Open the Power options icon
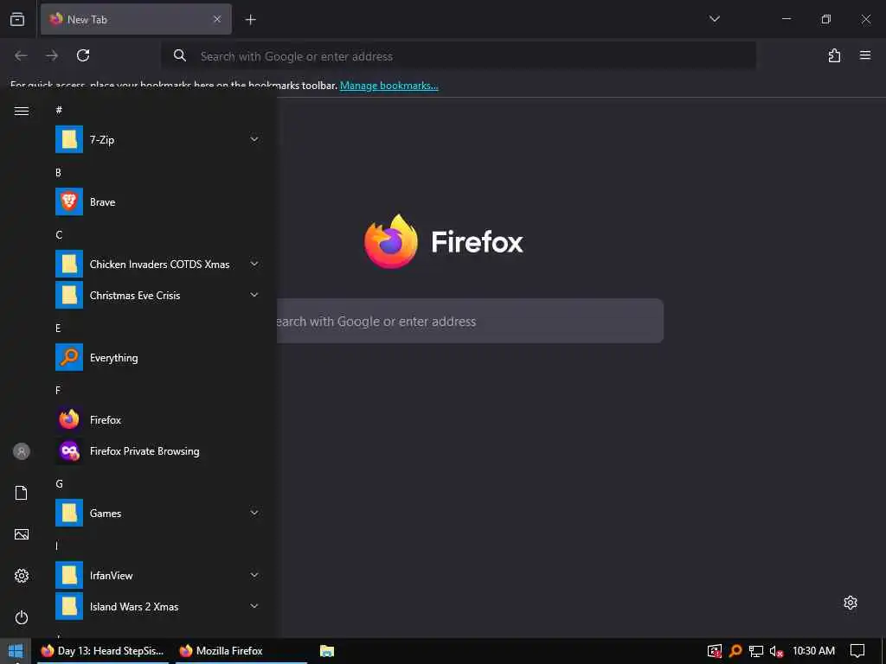This screenshot has width=886, height=664. point(22,617)
